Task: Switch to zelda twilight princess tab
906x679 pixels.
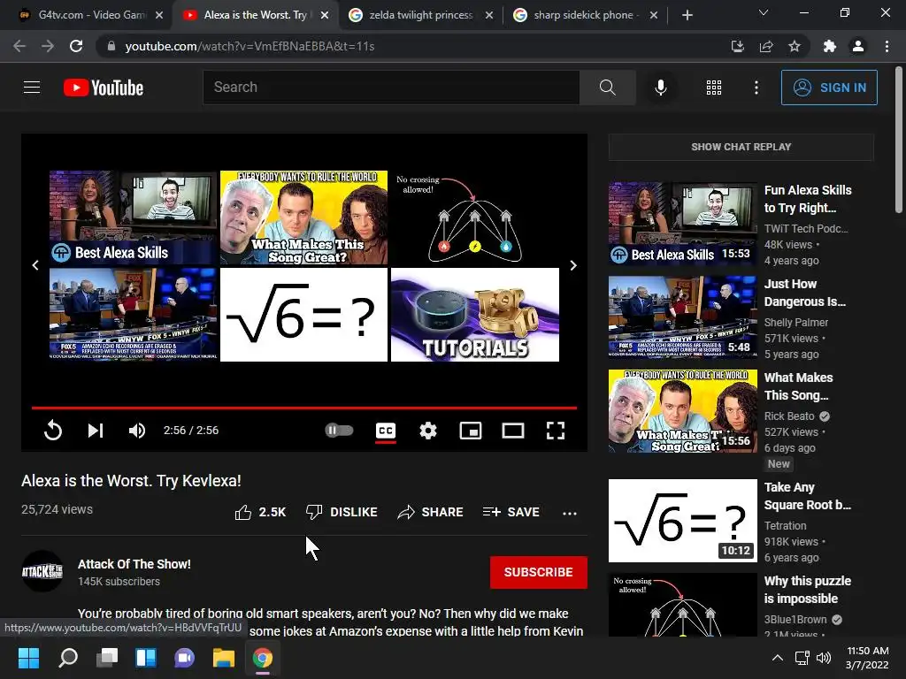Action: click(420, 15)
